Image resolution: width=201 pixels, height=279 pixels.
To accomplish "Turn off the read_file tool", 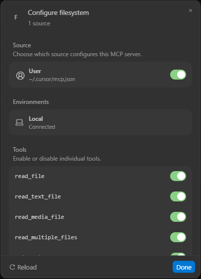I will tap(178, 176).
